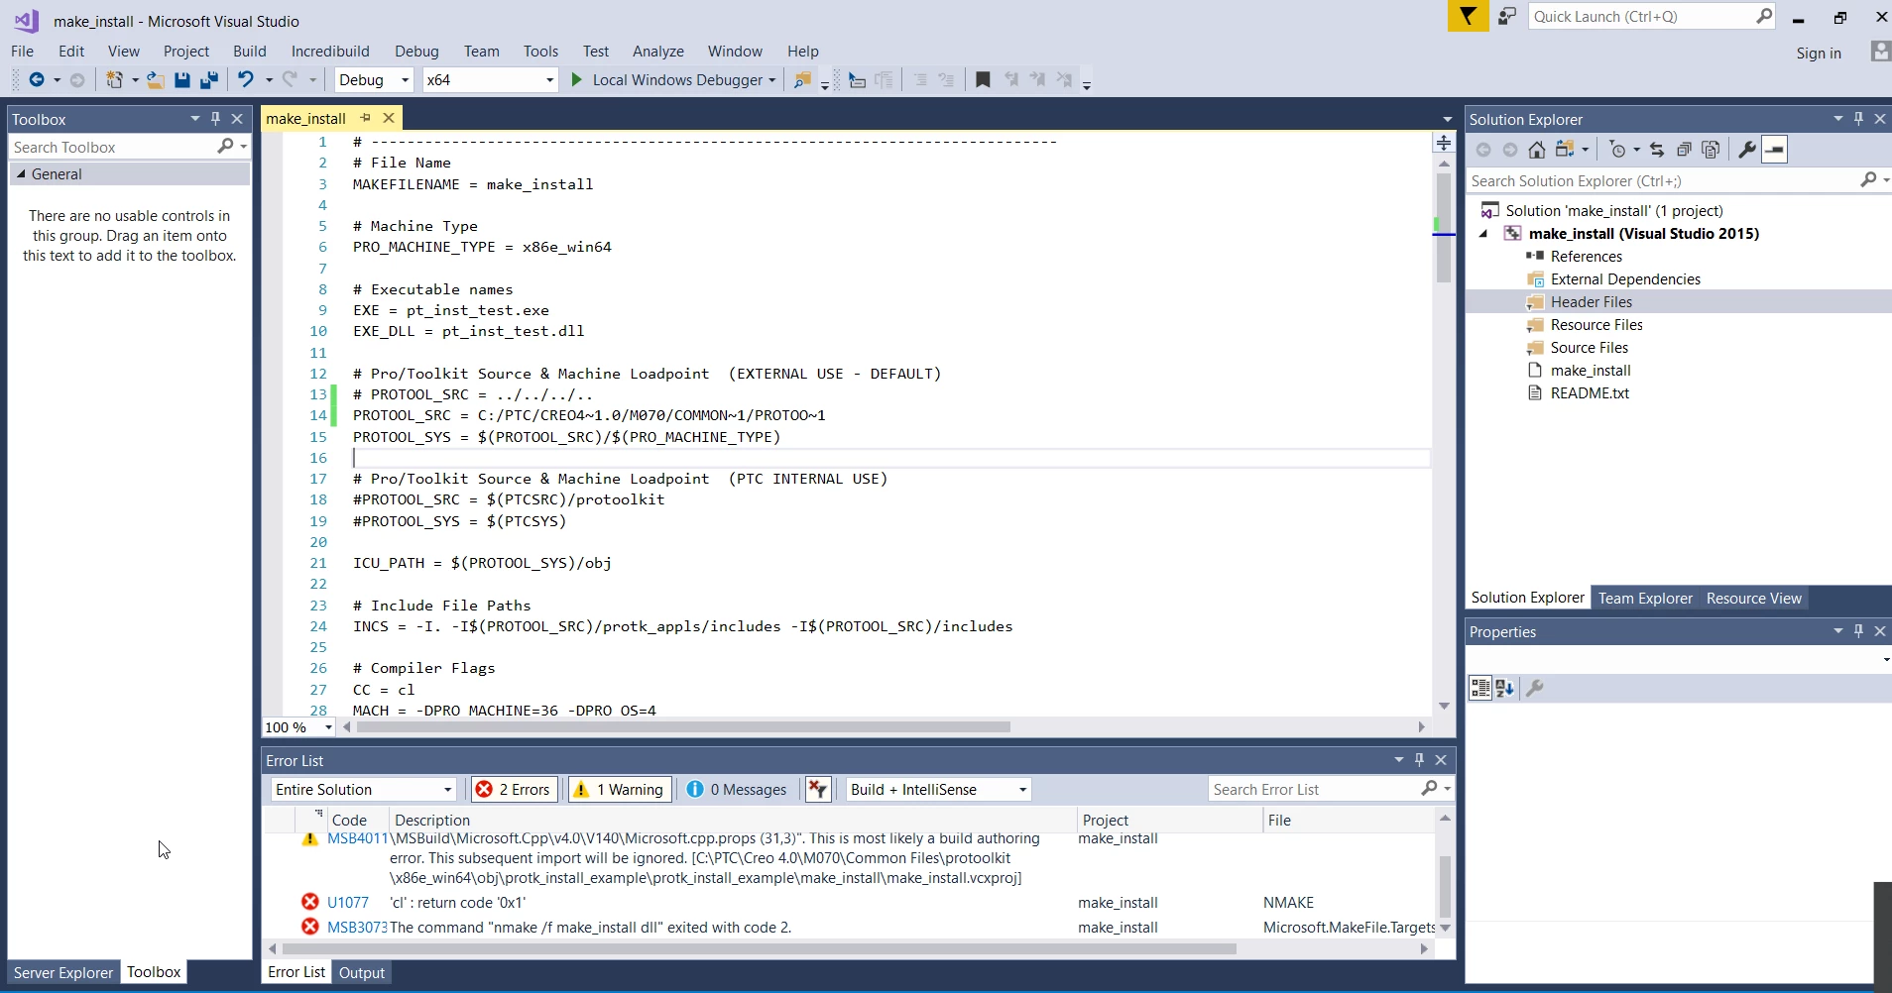
Task: Open the Local Windows Debugger dropdown arrow
Action: coord(771,80)
